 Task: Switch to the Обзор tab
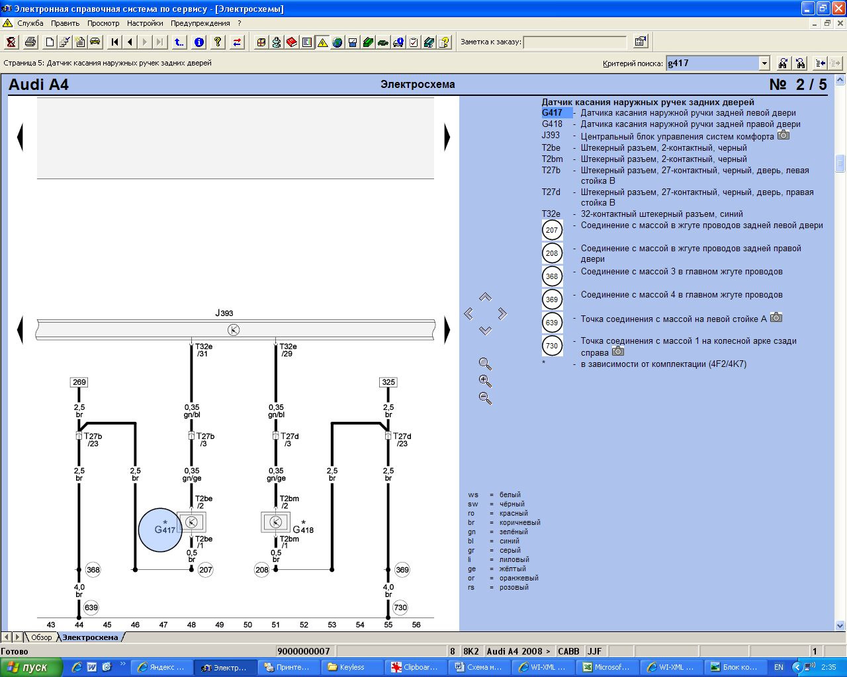point(41,637)
